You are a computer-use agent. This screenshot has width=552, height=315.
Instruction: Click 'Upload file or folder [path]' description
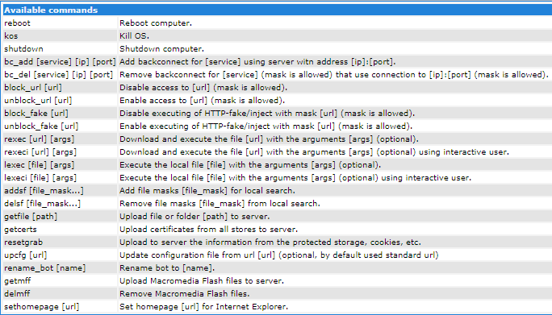194,217
